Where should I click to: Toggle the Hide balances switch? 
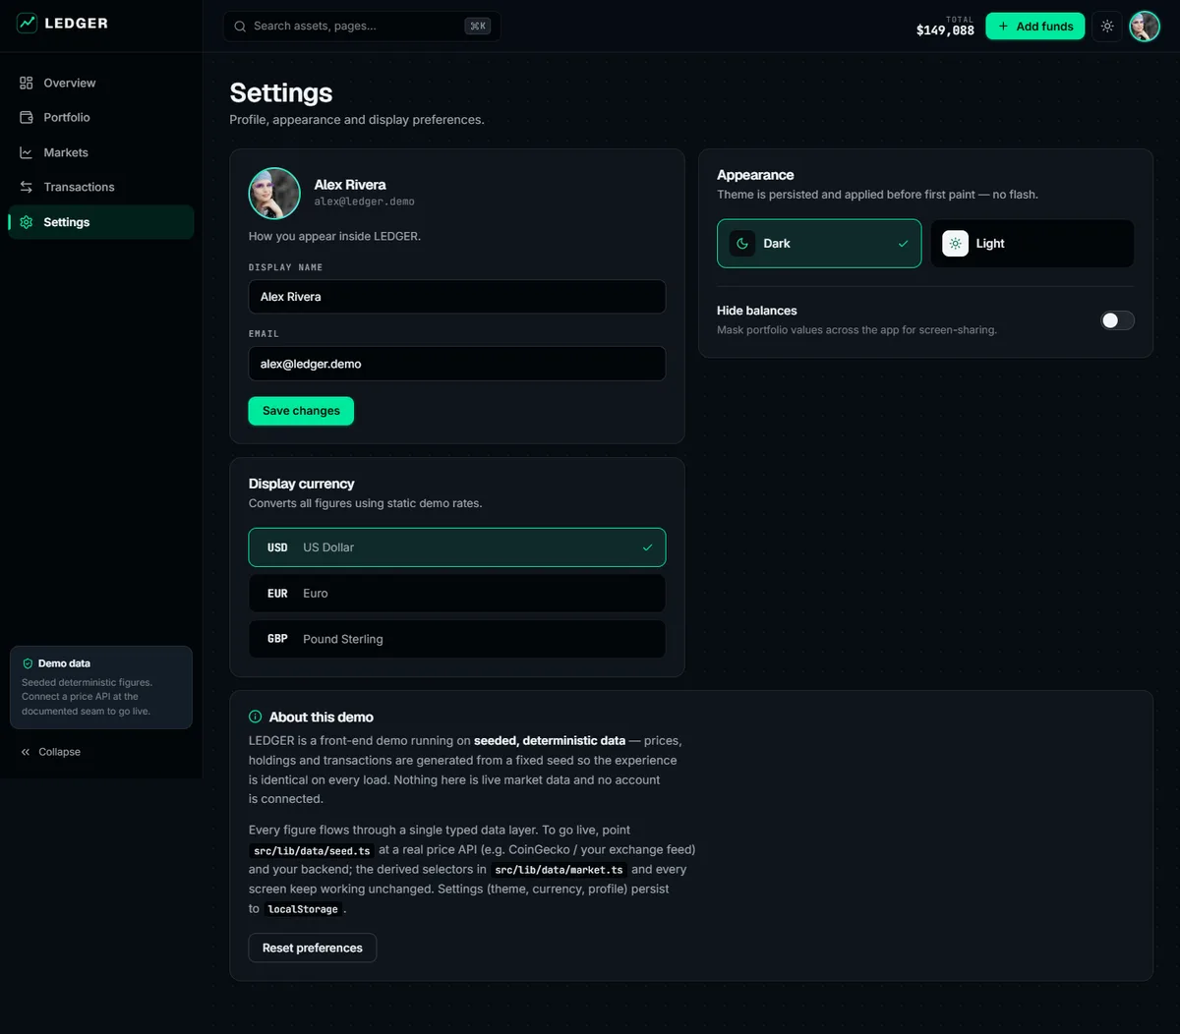[1117, 320]
